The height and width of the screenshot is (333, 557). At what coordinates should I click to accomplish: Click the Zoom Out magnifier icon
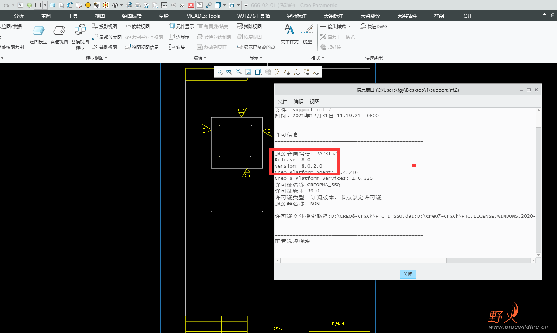click(x=239, y=72)
